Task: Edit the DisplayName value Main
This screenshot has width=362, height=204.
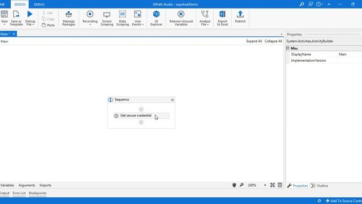Action: (x=350, y=54)
